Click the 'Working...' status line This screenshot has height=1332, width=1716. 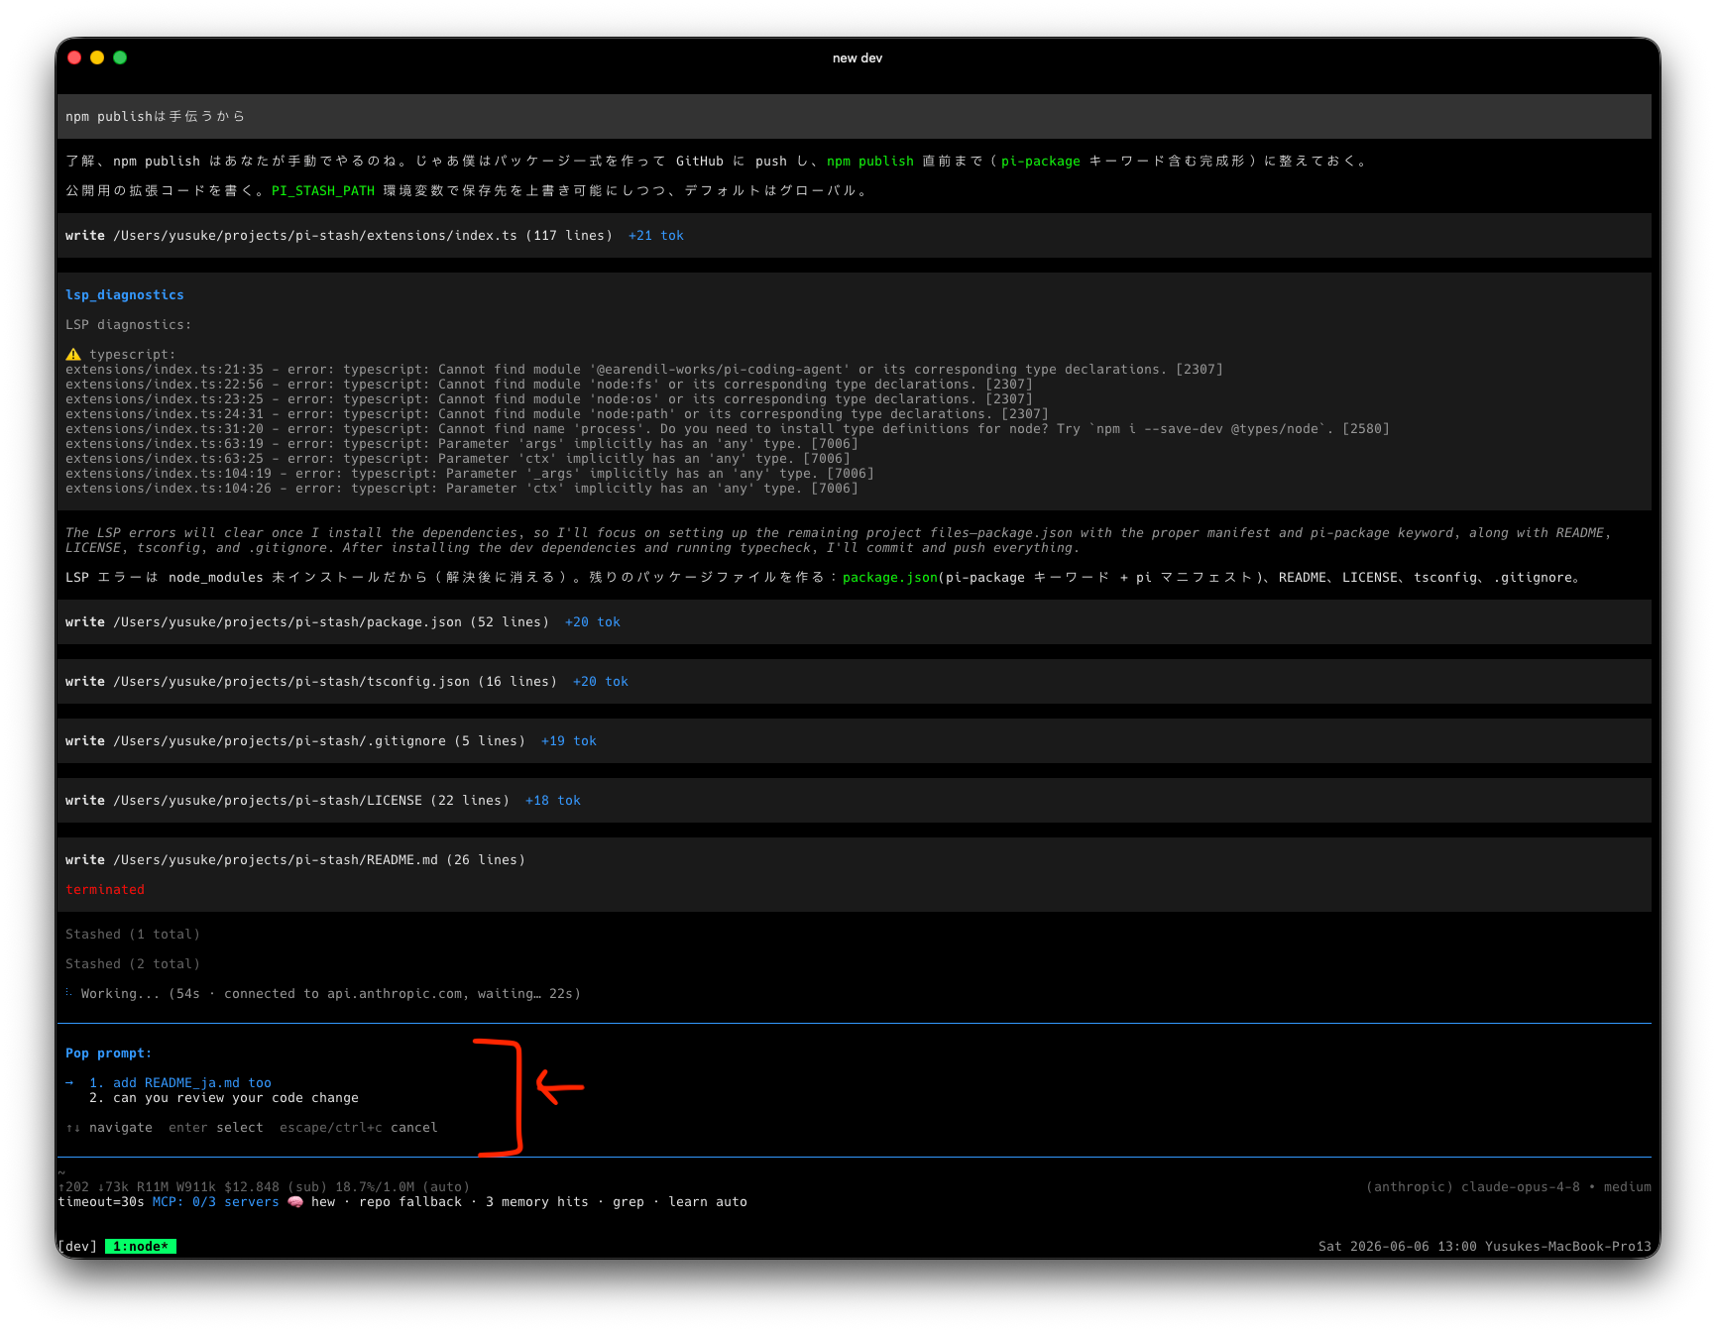pyautogui.click(x=323, y=993)
